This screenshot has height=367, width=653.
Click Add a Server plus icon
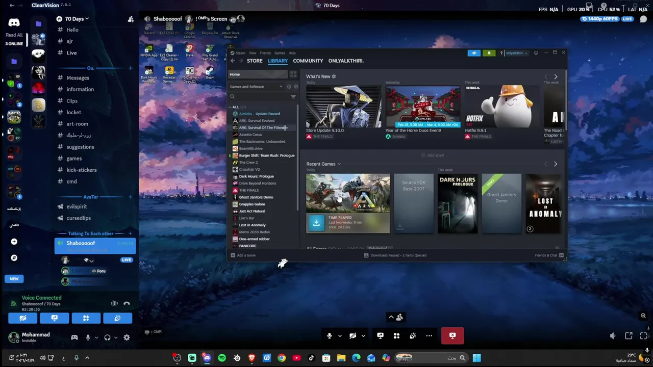(x=14, y=242)
